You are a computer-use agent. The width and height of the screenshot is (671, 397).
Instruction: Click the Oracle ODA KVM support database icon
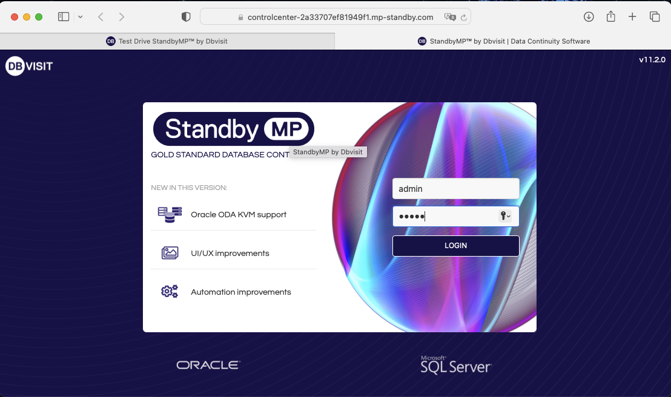pos(170,214)
